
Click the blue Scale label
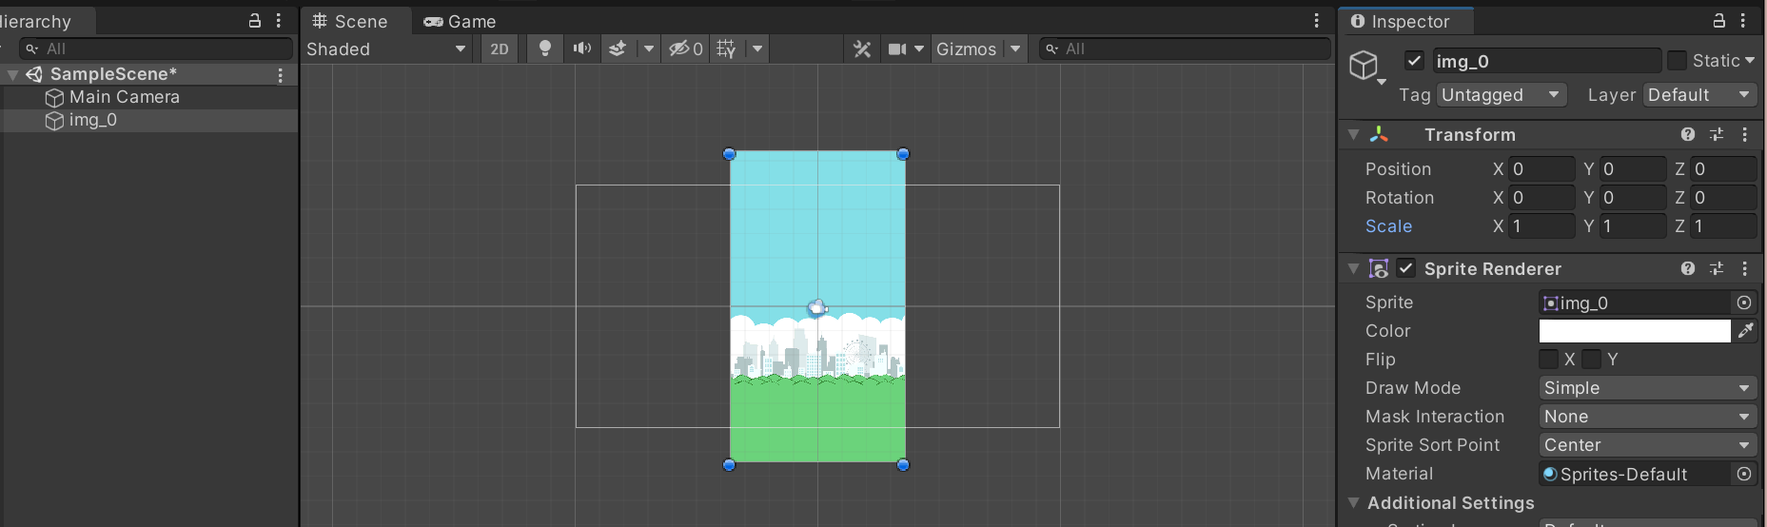tap(1388, 226)
